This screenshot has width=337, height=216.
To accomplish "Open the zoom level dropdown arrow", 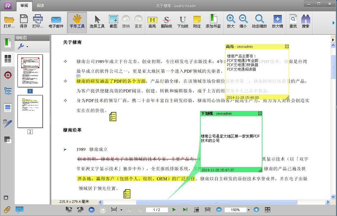I will coord(249,210).
